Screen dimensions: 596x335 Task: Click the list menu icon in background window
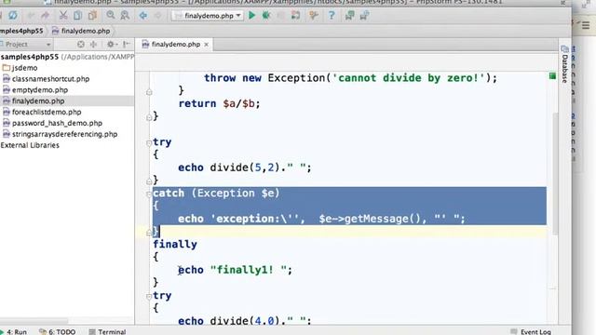[x=586, y=25]
